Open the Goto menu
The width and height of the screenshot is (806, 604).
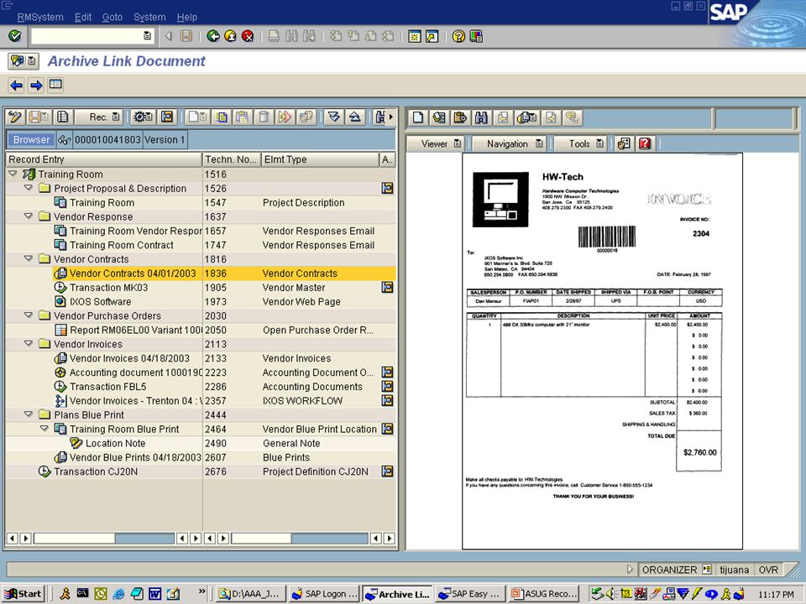[112, 17]
